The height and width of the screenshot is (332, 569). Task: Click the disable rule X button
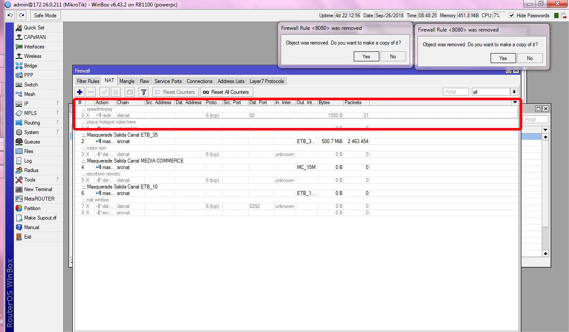point(116,92)
